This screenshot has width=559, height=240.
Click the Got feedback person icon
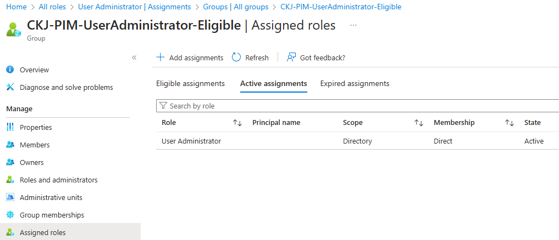click(291, 58)
